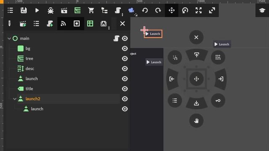Viewport: 269px width, 151px height.
Task: Toggle the signal feed icon
Action: (63, 23)
